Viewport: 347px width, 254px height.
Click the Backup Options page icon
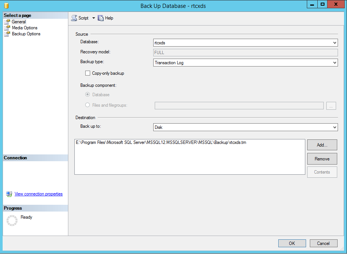coord(7,34)
